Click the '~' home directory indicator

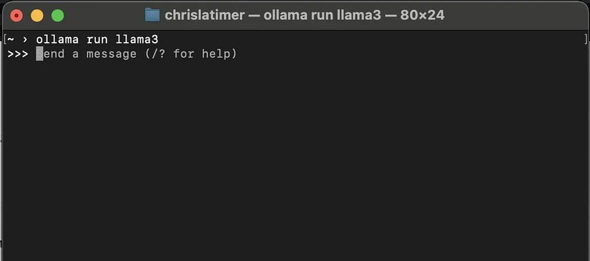[11, 39]
